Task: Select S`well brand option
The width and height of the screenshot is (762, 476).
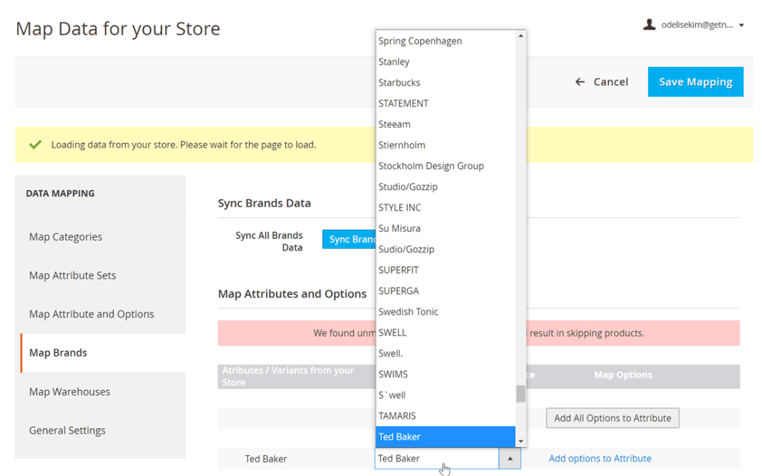Action: click(446, 396)
